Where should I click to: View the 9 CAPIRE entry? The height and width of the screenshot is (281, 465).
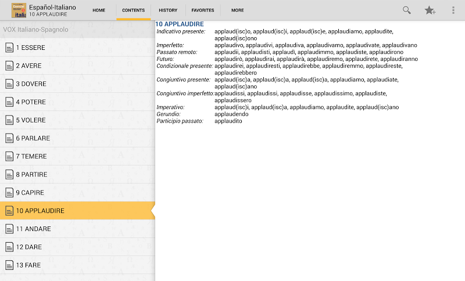(x=77, y=193)
